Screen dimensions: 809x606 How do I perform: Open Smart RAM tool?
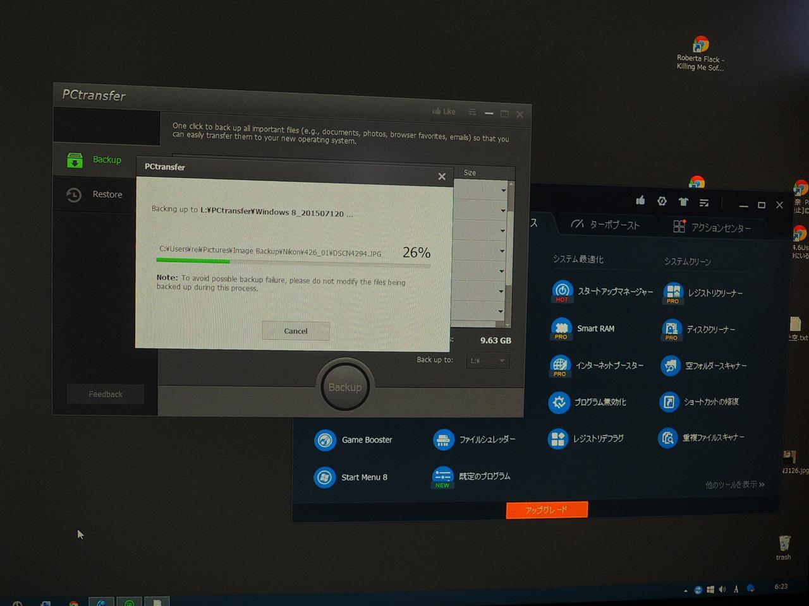[x=583, y=328]
